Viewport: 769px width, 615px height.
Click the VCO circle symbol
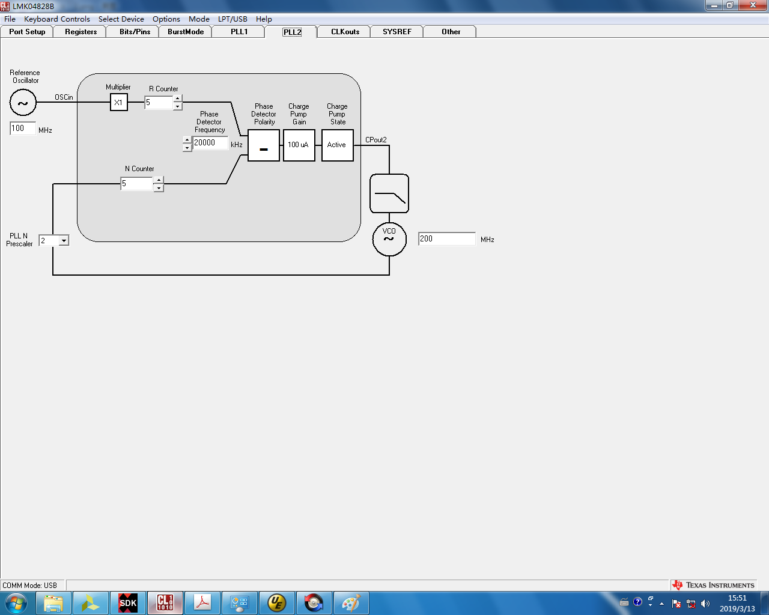click(389, 239)
